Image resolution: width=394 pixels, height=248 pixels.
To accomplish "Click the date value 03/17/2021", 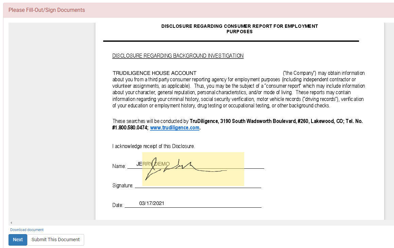I will pyautogui.click(x=151, y=203).
